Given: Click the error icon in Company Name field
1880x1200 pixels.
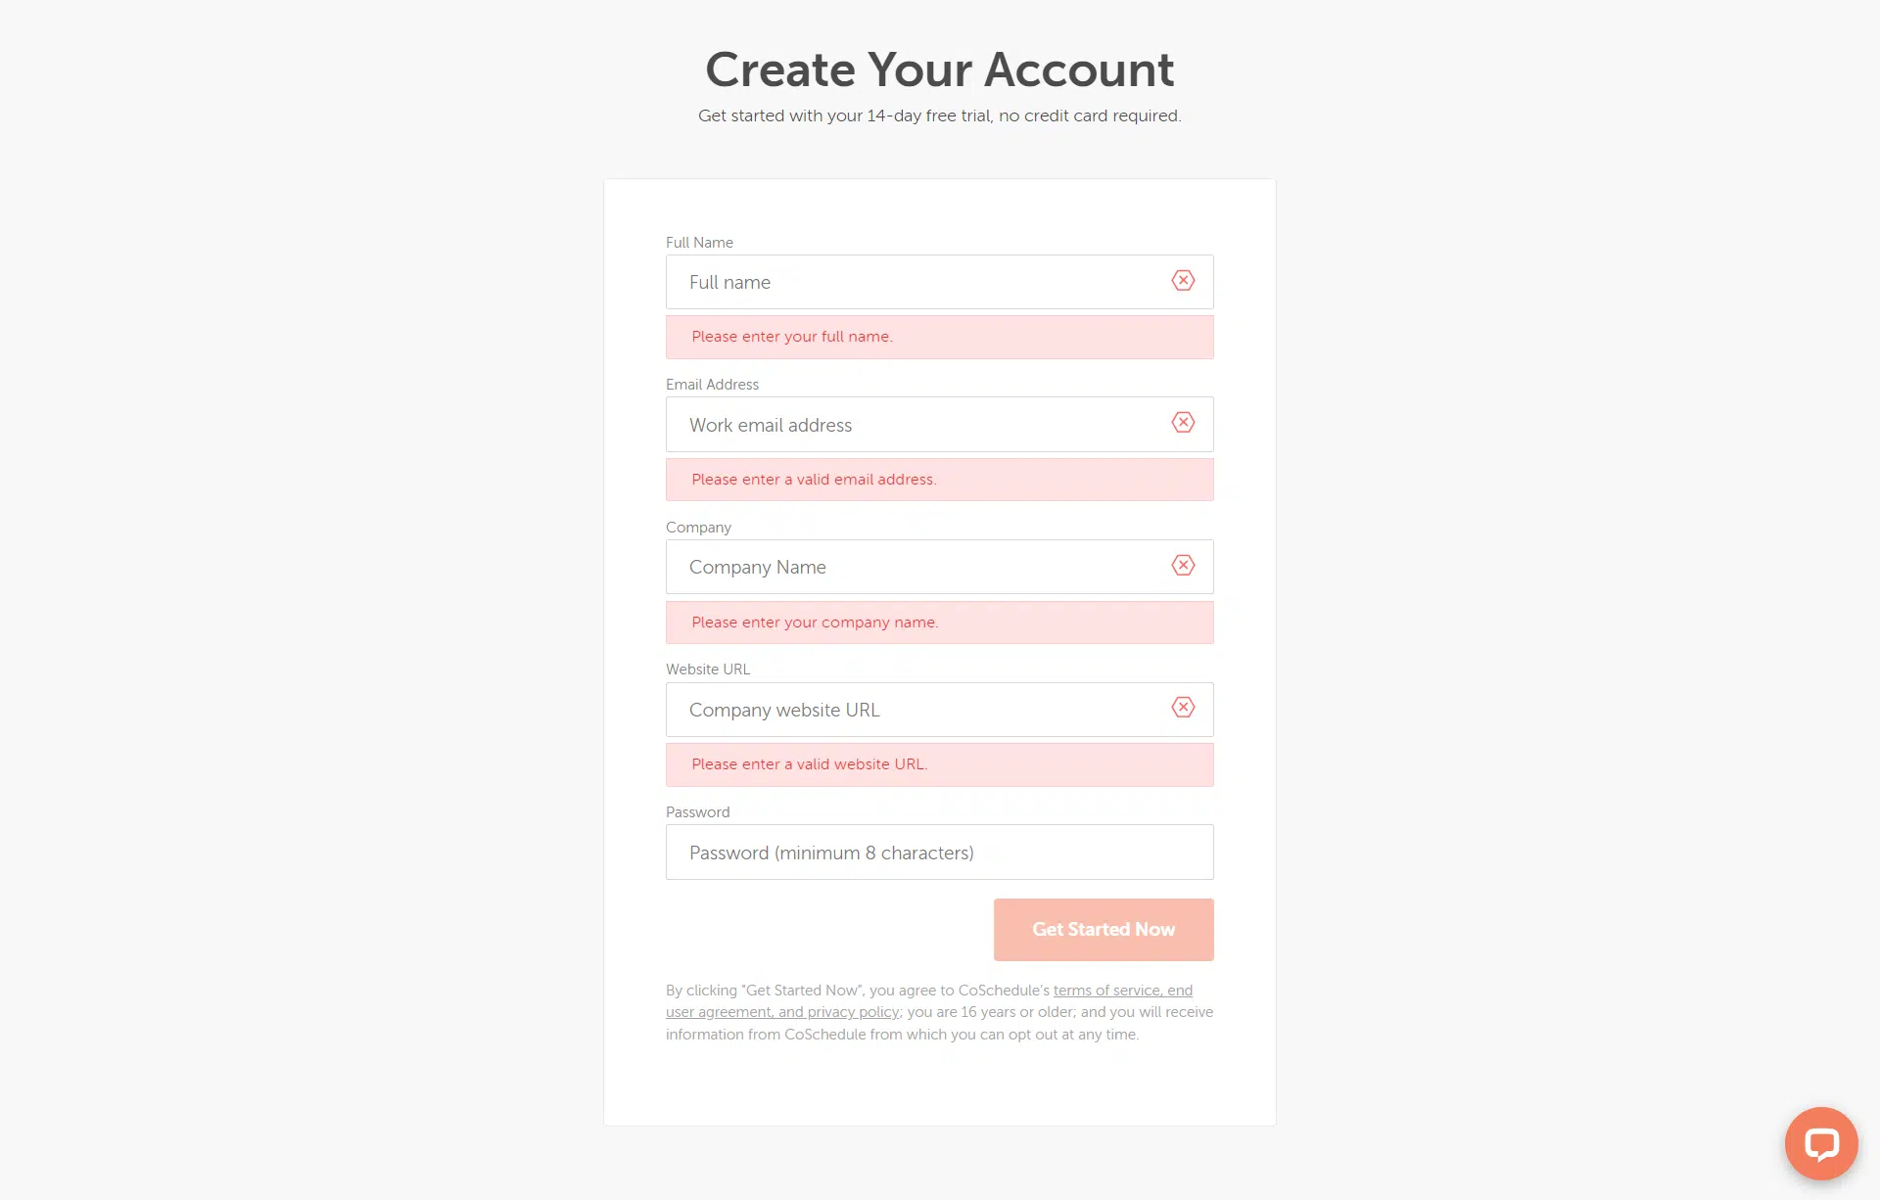Looking at the screenshot, I should [1183, 566].
